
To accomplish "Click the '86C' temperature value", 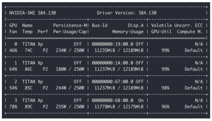I will pyautogui.click(x=29, y=69).
